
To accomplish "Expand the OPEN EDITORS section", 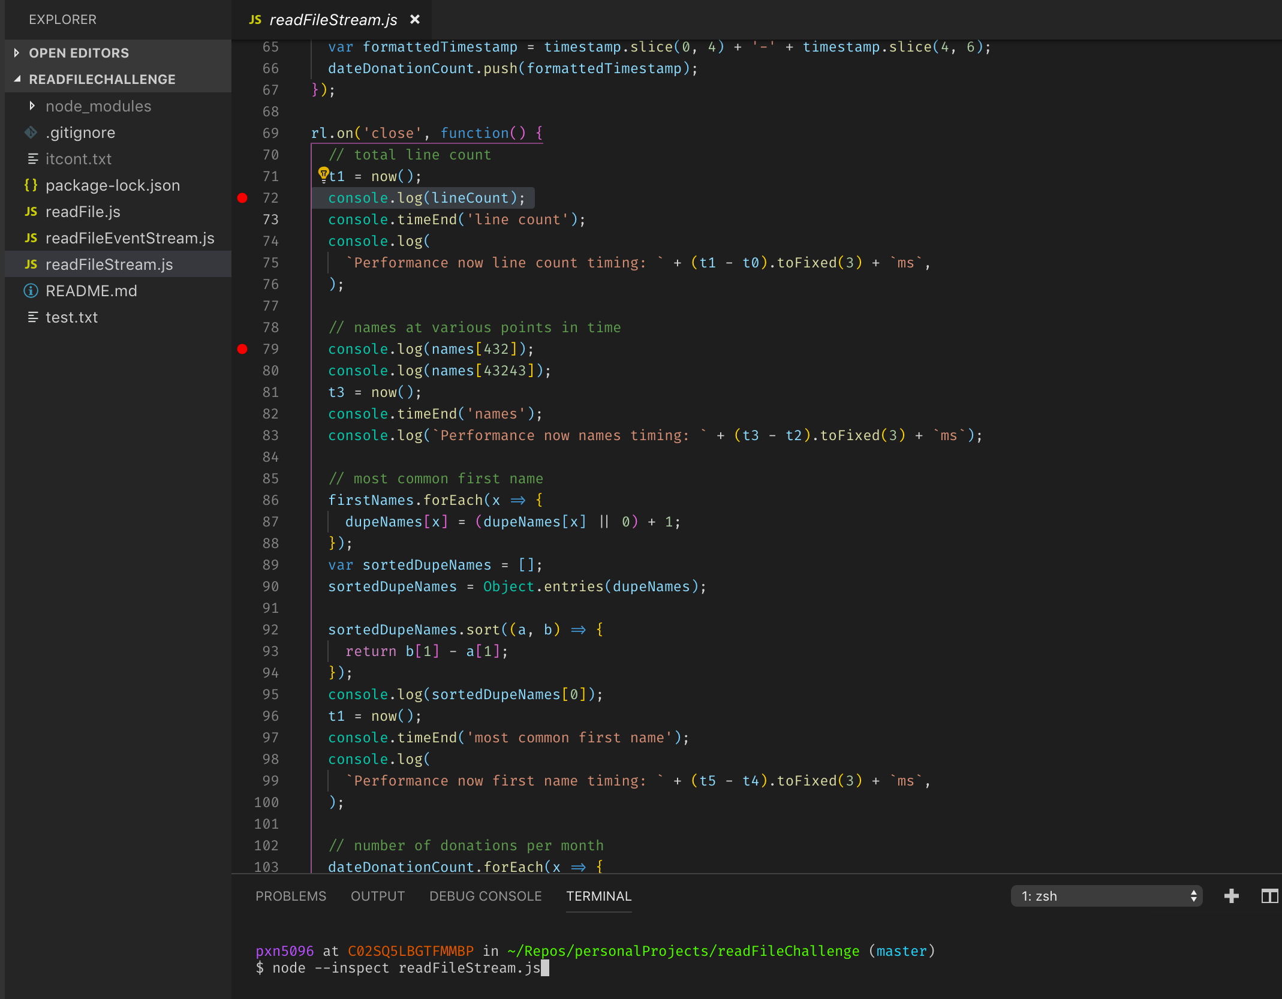I will point(17,53).
